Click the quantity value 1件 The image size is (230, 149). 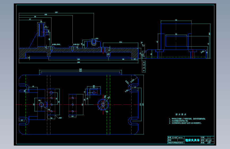pyautogui.click(x=209, y=143)
